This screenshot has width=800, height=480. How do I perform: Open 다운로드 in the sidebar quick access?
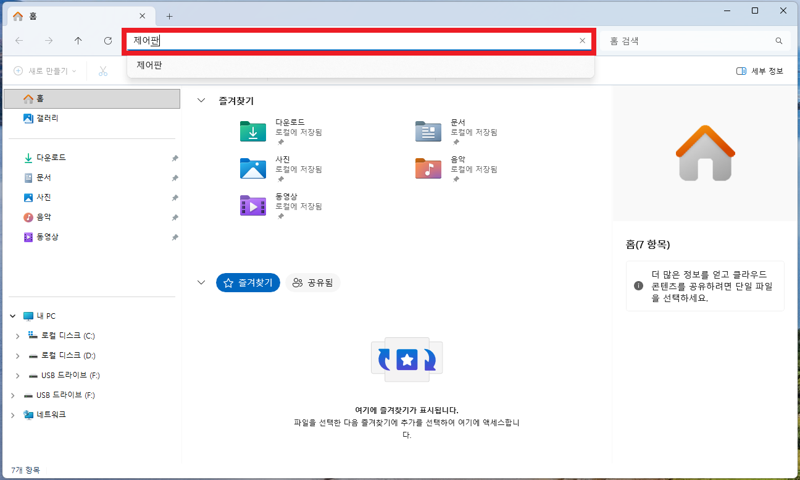coord(92,158)
